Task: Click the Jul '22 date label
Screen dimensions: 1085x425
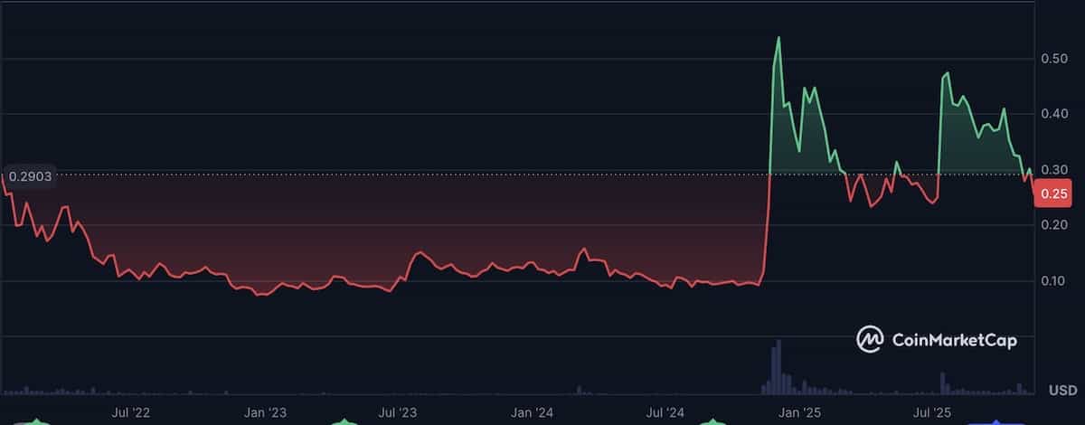Action: pos(130,413)
